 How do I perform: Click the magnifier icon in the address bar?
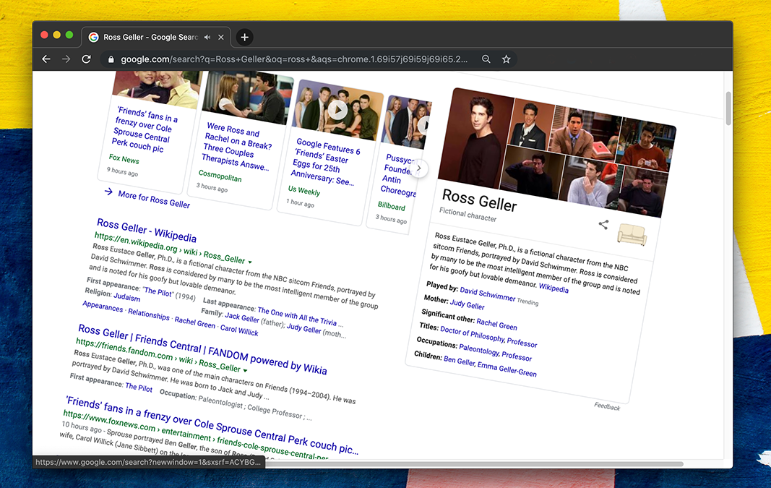(486, 59)
